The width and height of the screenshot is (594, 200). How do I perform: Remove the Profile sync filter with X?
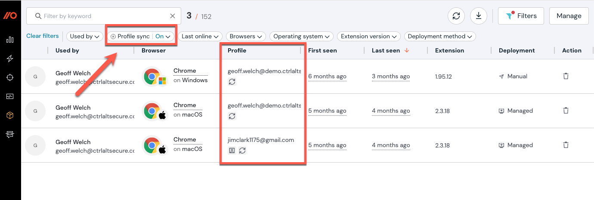(113, 37)
